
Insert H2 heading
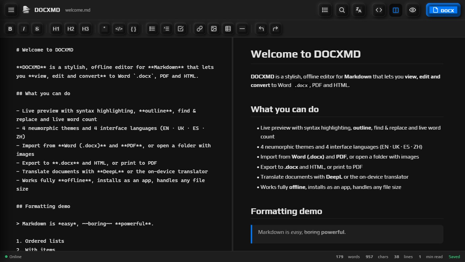click(x=70, y=29)
